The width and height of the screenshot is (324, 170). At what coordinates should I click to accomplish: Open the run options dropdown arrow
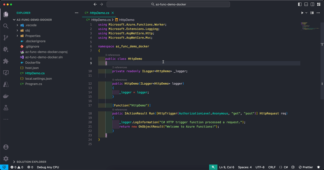click(306, 13)
